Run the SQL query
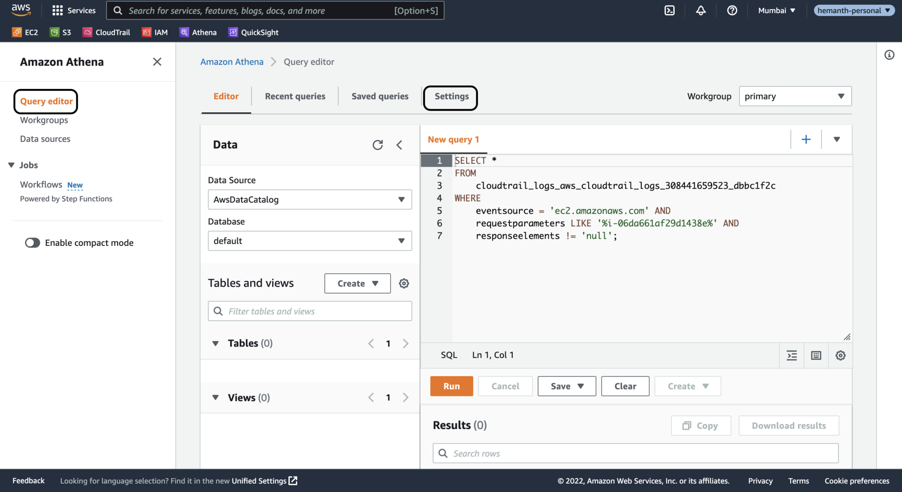This screenshot has height=492, width=902. click(451, 386)
